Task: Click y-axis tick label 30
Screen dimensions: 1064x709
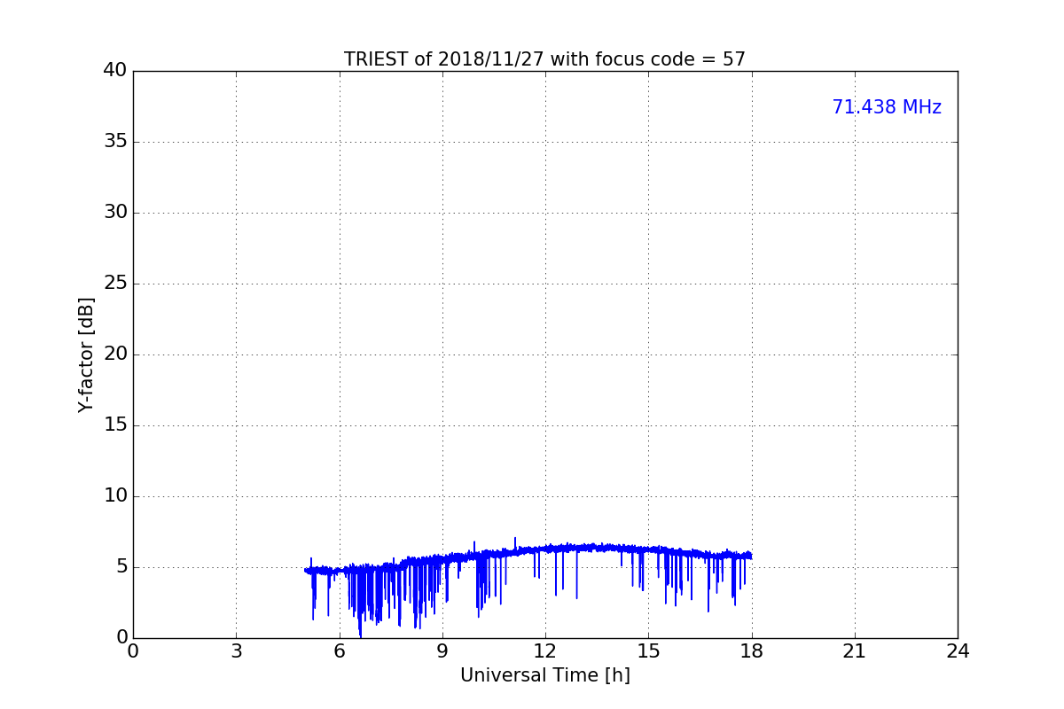Action: [x=115, y=213]
